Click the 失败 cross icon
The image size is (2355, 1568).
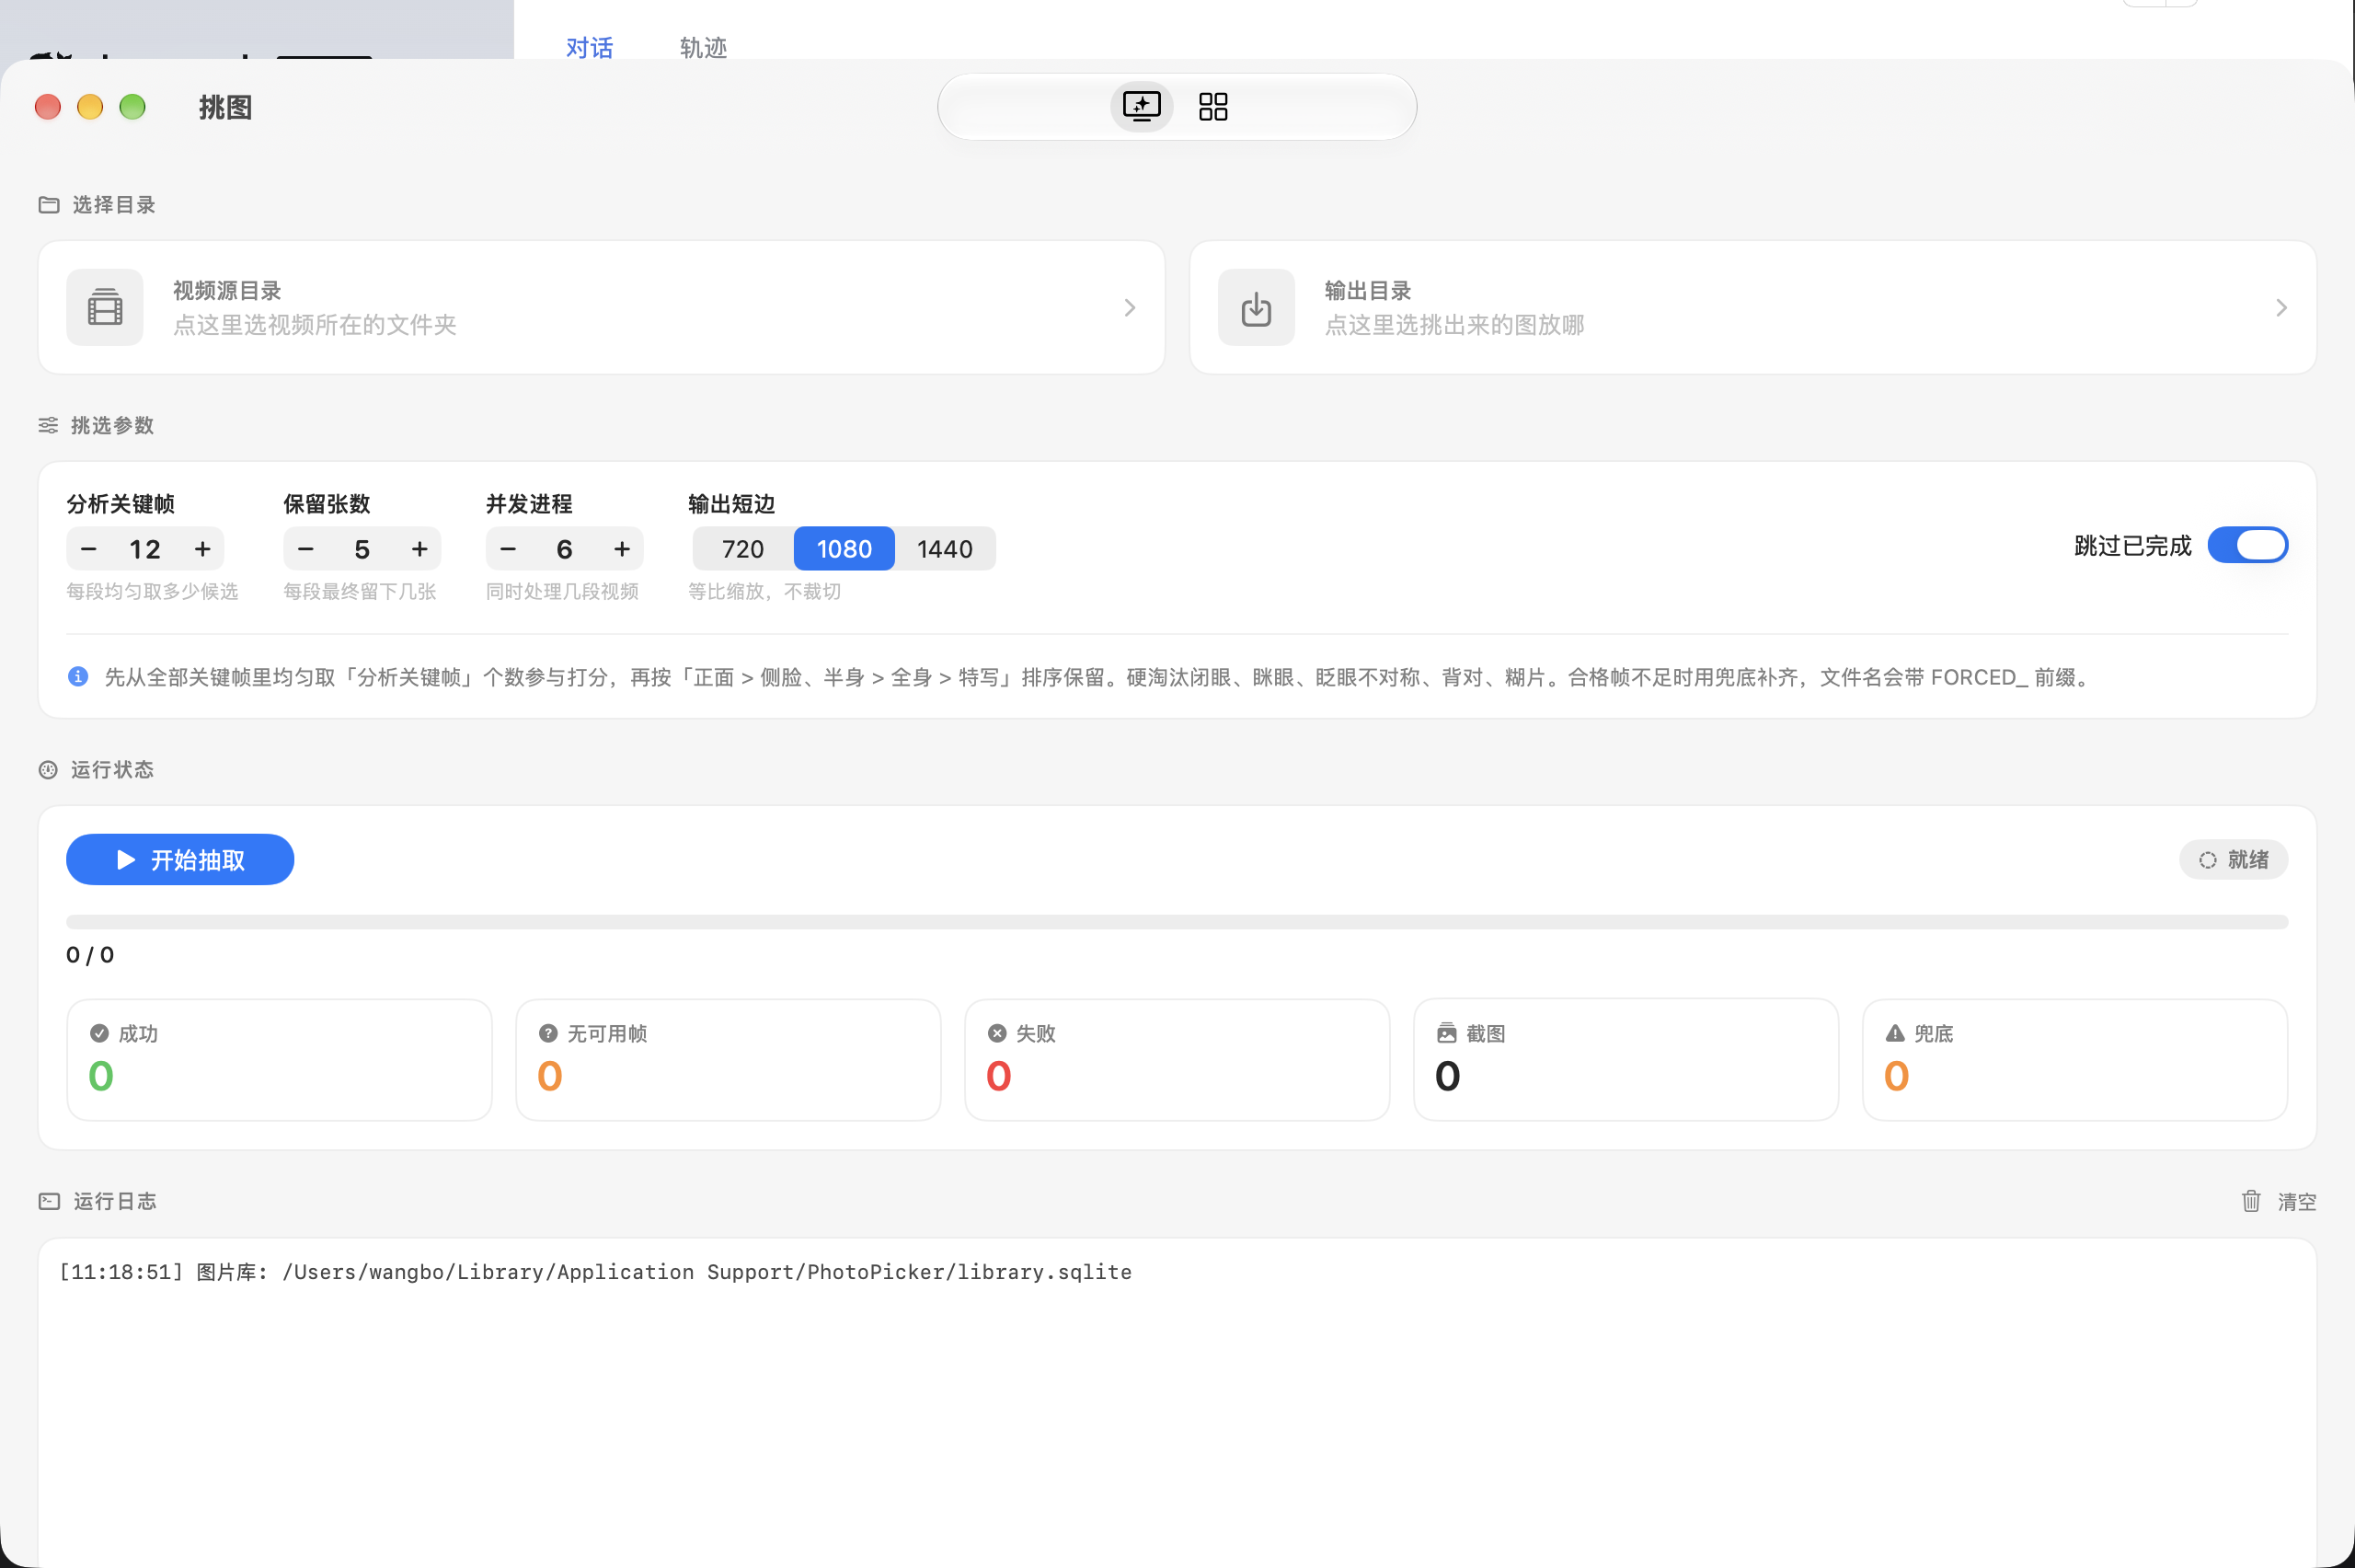coord(996,1033)
